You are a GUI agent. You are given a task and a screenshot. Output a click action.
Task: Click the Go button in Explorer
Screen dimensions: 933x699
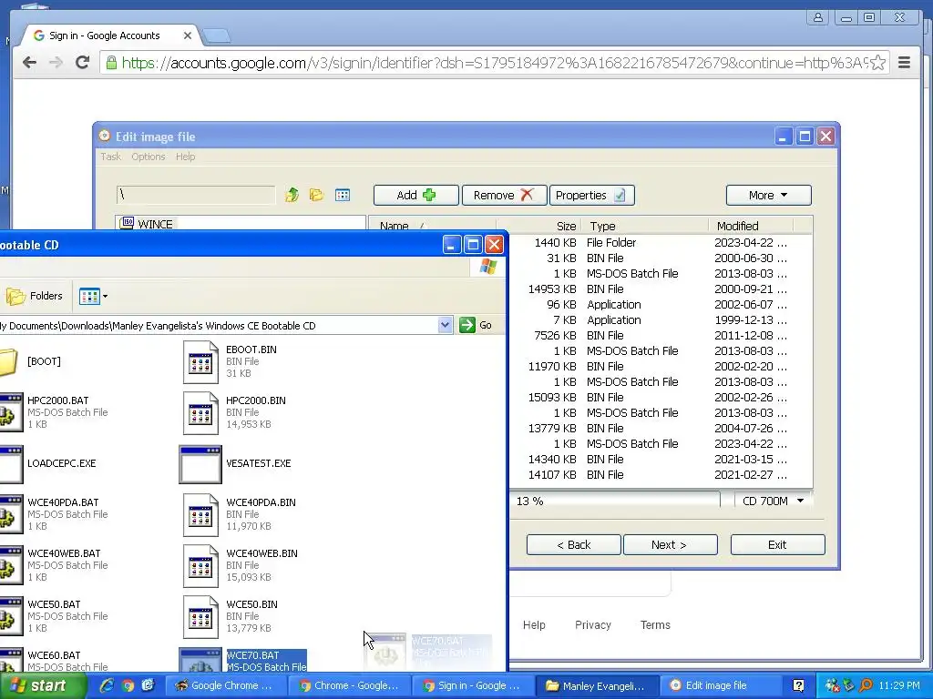coord(476,325)
